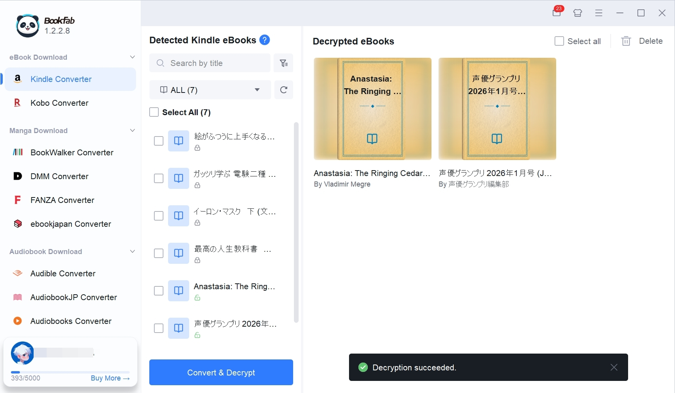Click the book icon for ガッツリ学ぶ 電験二種
The image size is (675, 393).
click(179, 178)
